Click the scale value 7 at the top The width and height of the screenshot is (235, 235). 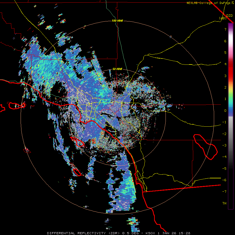(x=225, y=29)
